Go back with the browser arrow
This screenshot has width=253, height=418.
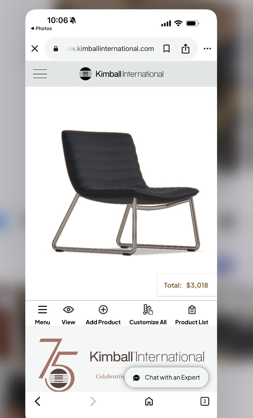click(38, 401)
